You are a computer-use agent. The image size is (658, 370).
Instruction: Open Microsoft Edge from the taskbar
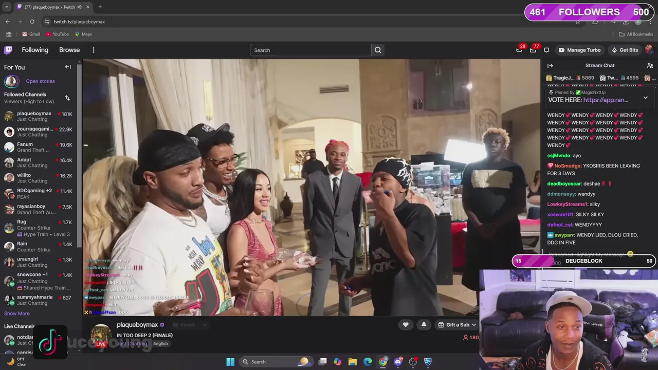point(368,362)
